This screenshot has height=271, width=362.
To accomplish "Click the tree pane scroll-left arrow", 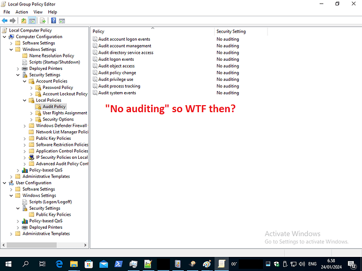I will tap(3, 245).
